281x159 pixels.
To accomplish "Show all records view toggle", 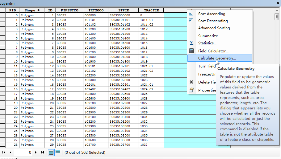I will [51, 153].
